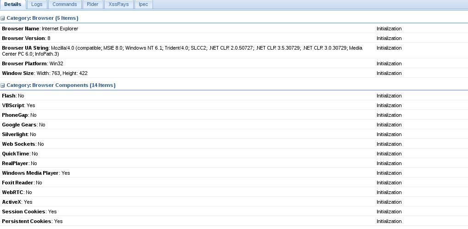
Task: Click the Category: Browser (5 Items) header
Action: click(x=42, y=18)
